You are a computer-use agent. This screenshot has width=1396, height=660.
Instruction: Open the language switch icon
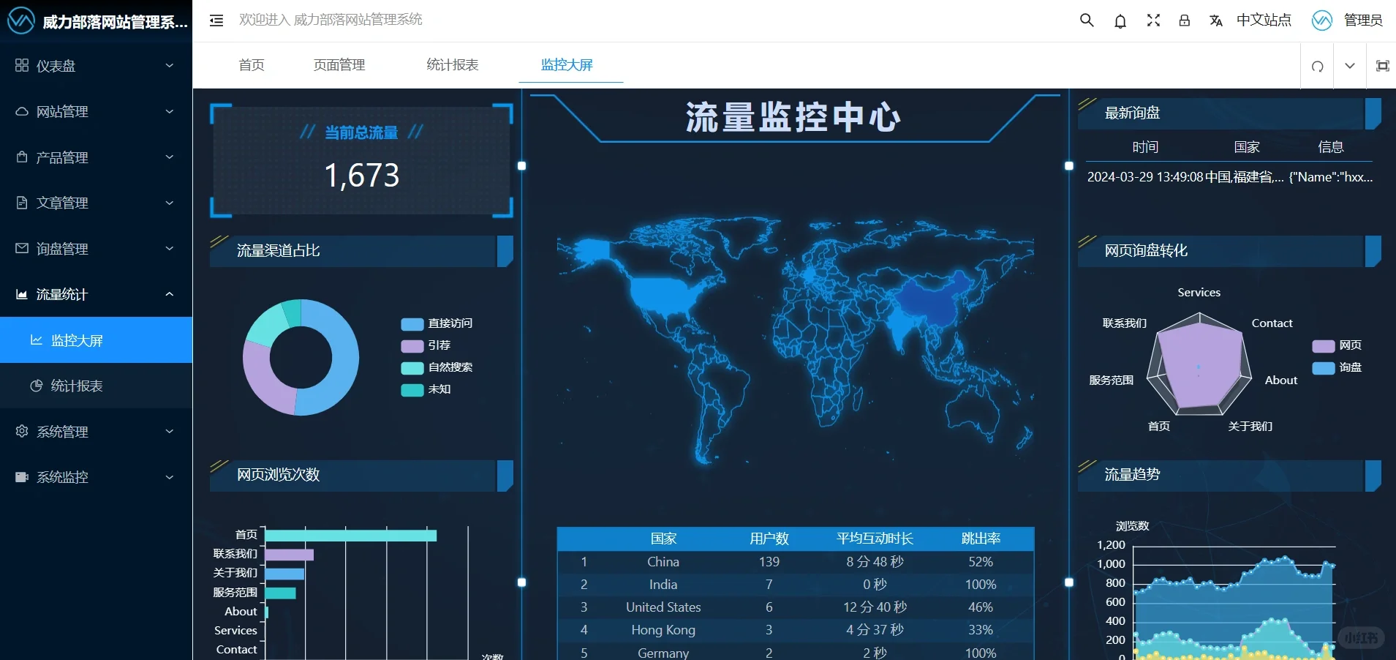click(1216, 20)
